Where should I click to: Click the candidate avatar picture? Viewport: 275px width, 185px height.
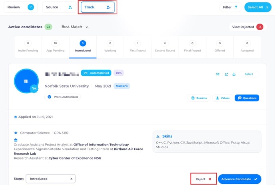pos(26,81)
